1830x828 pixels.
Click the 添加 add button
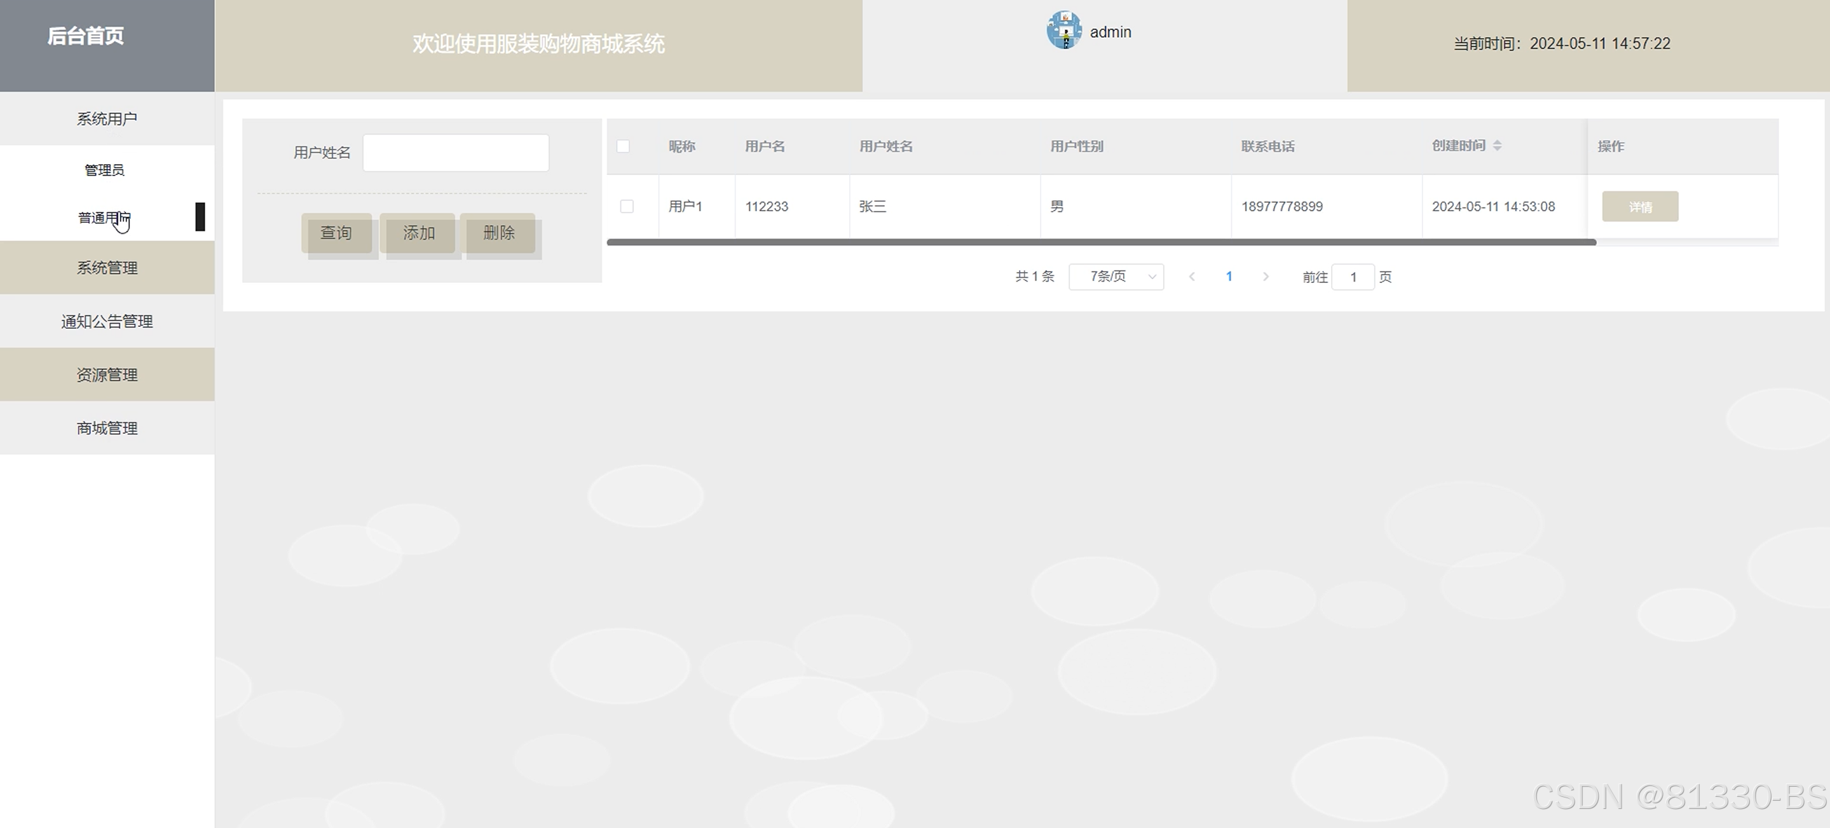point(418,233)
